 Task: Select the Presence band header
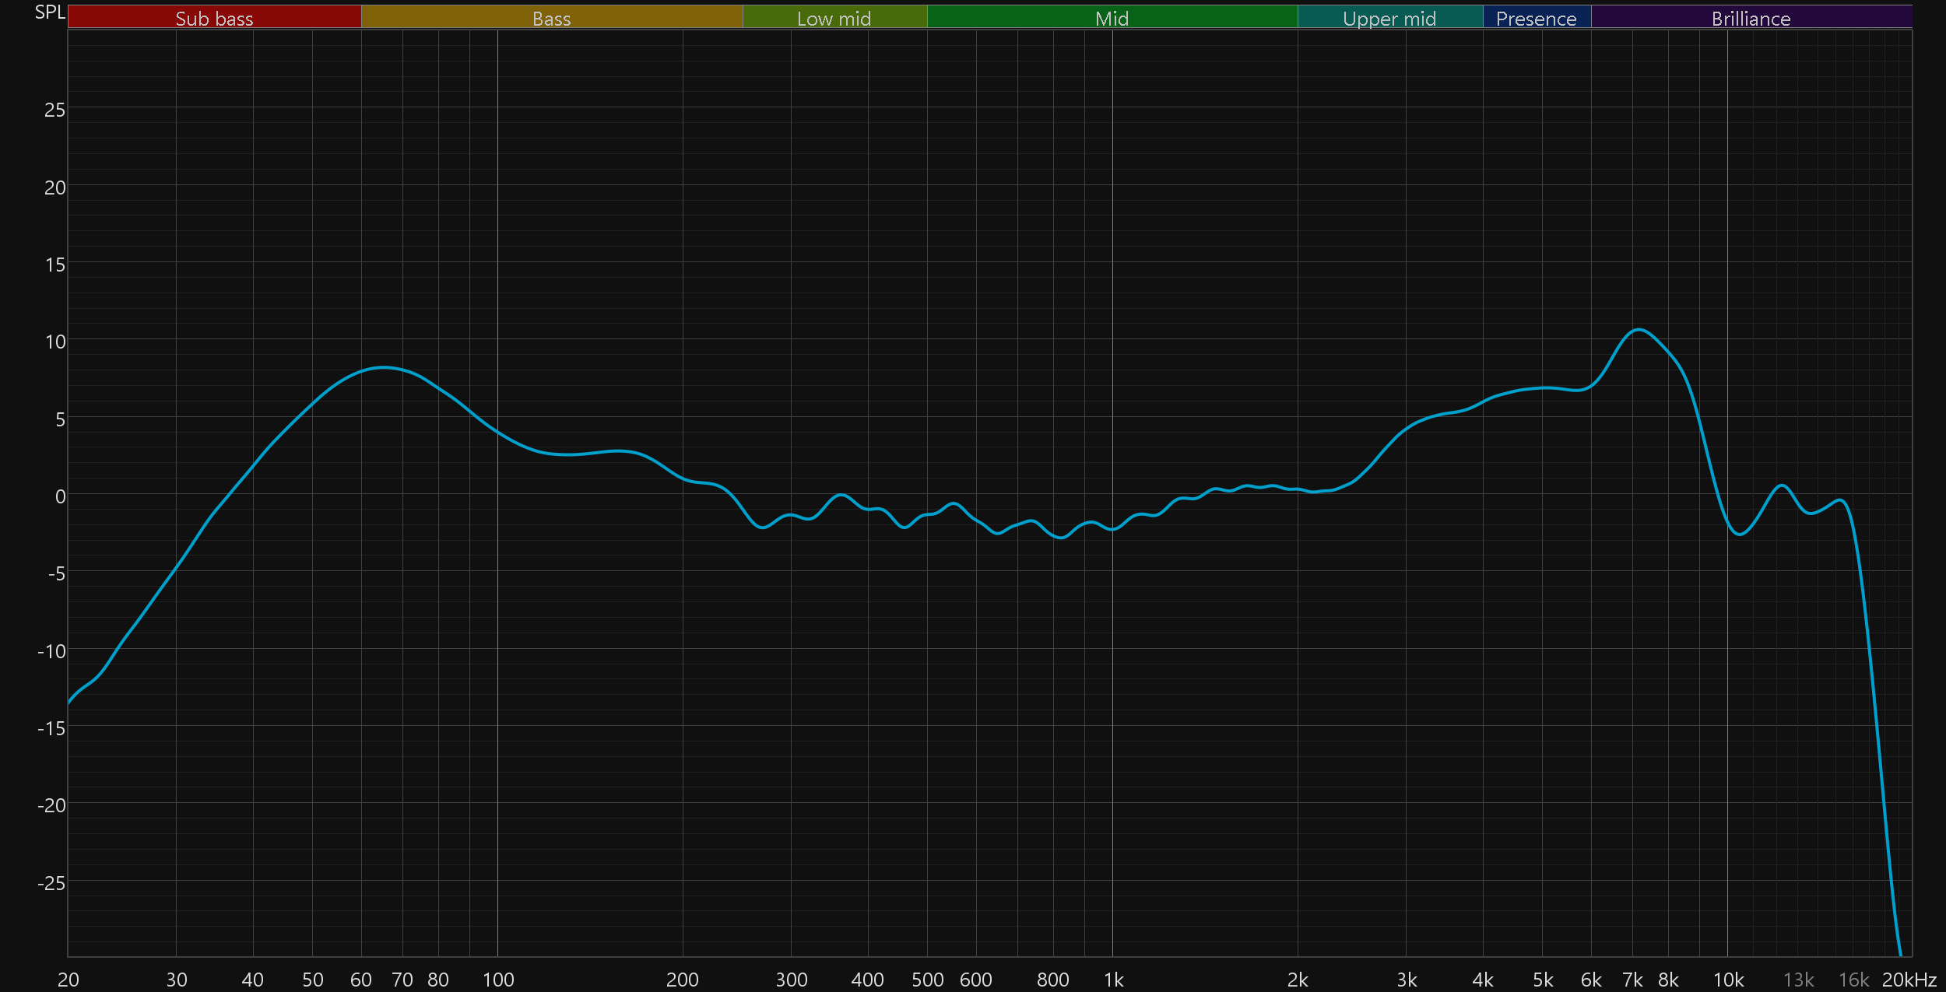(x=1536, y=18)
